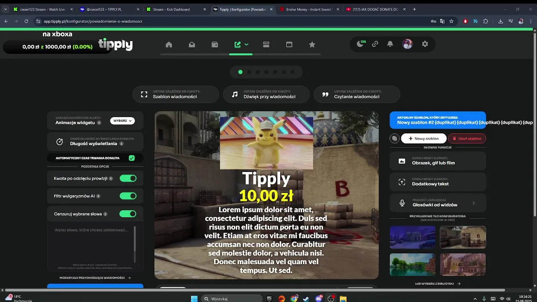Screen dimensions: 537x302
Task: Click info icon by Cenzuruj wybrane słowa
Action: (105, 214)
